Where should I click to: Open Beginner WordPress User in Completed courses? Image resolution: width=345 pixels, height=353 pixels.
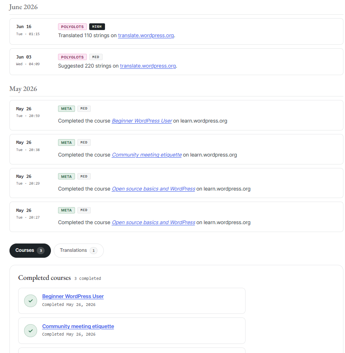pos(73,296)
